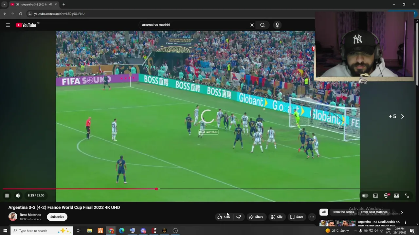This screenshot has height=235, width=419.
Task: Switch to theater mode
Action: click(x=396, y=196)
